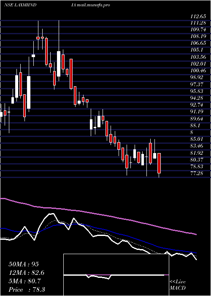Image resolution: width=211 pixels, height=296 pixels.
Task: Click the last red candlestick on the right
Action: (159, 163)
